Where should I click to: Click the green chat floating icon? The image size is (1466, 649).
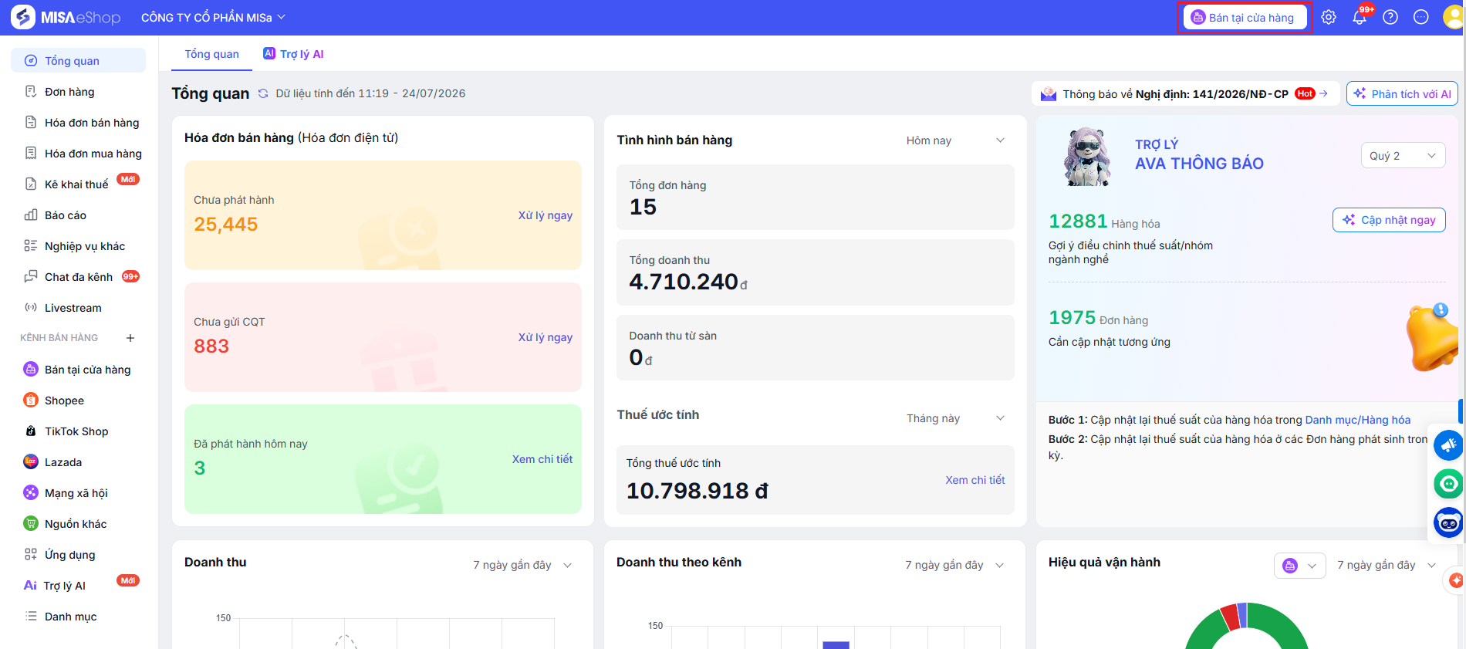pos(1448,484)
